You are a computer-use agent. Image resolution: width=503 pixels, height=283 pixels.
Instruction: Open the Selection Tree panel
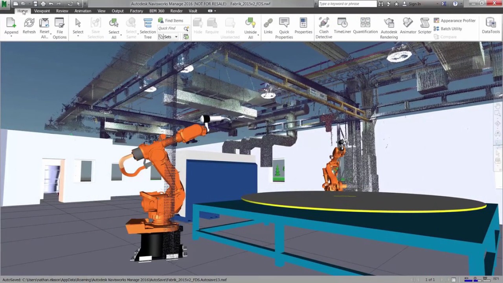point(148,28)
